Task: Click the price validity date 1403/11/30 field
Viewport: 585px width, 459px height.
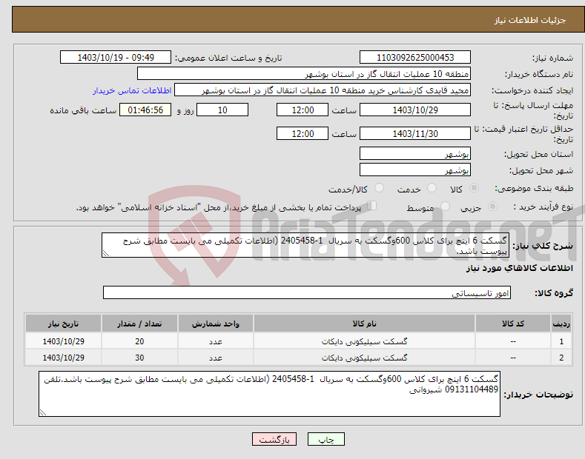Action: click(x=415, y=133)
